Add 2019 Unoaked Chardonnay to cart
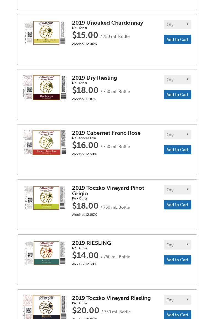Image resolution: width=214 pixels, height=319 pixels. click(x=177, y=40)
